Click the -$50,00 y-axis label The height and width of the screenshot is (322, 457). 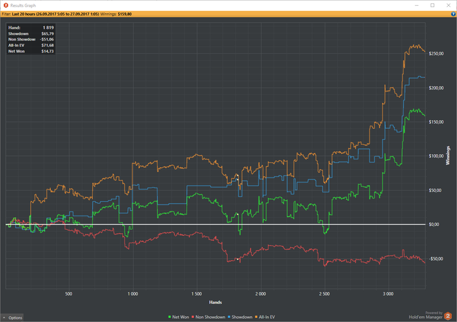pyautogui.click(x=436, y=259)
